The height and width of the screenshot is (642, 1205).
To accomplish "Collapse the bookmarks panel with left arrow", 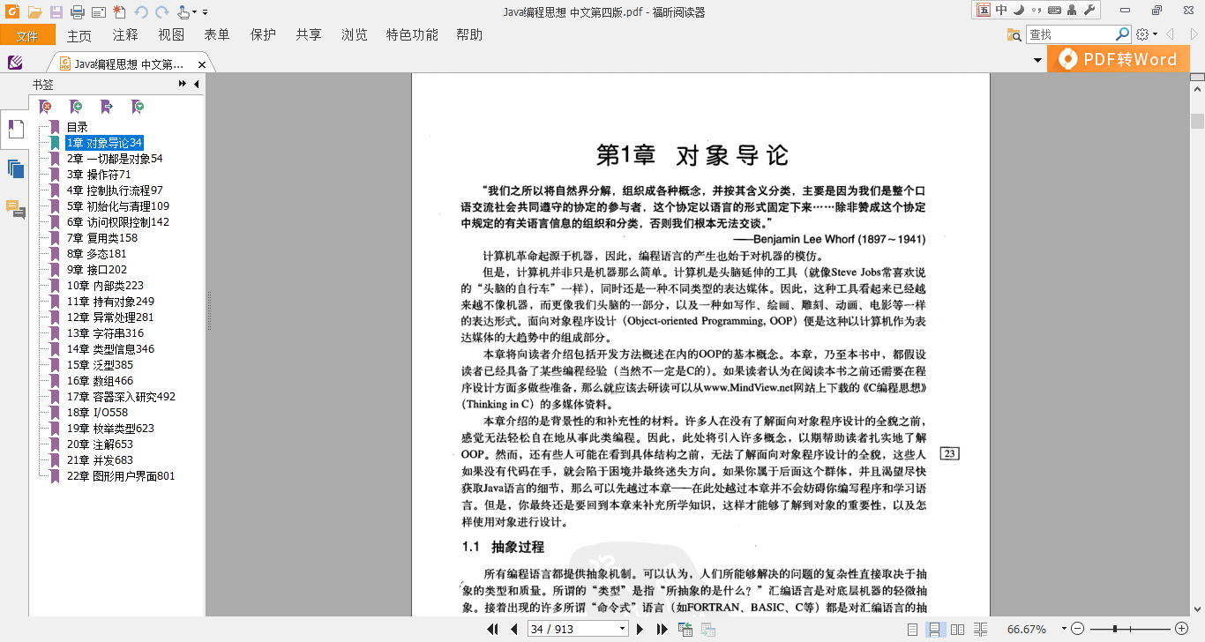I will coord(196,84).
